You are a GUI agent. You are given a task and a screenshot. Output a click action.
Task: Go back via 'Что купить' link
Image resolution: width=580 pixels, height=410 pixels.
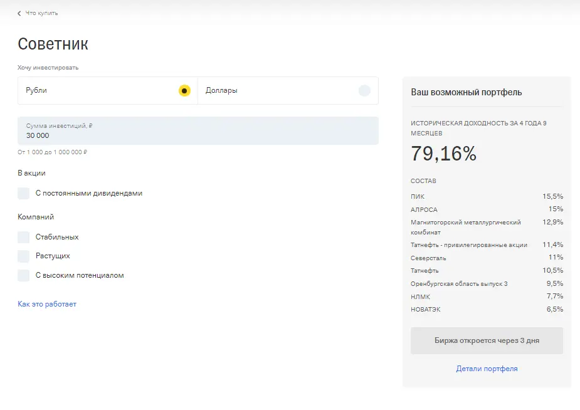pyautogui.click(x=41, y=13)
